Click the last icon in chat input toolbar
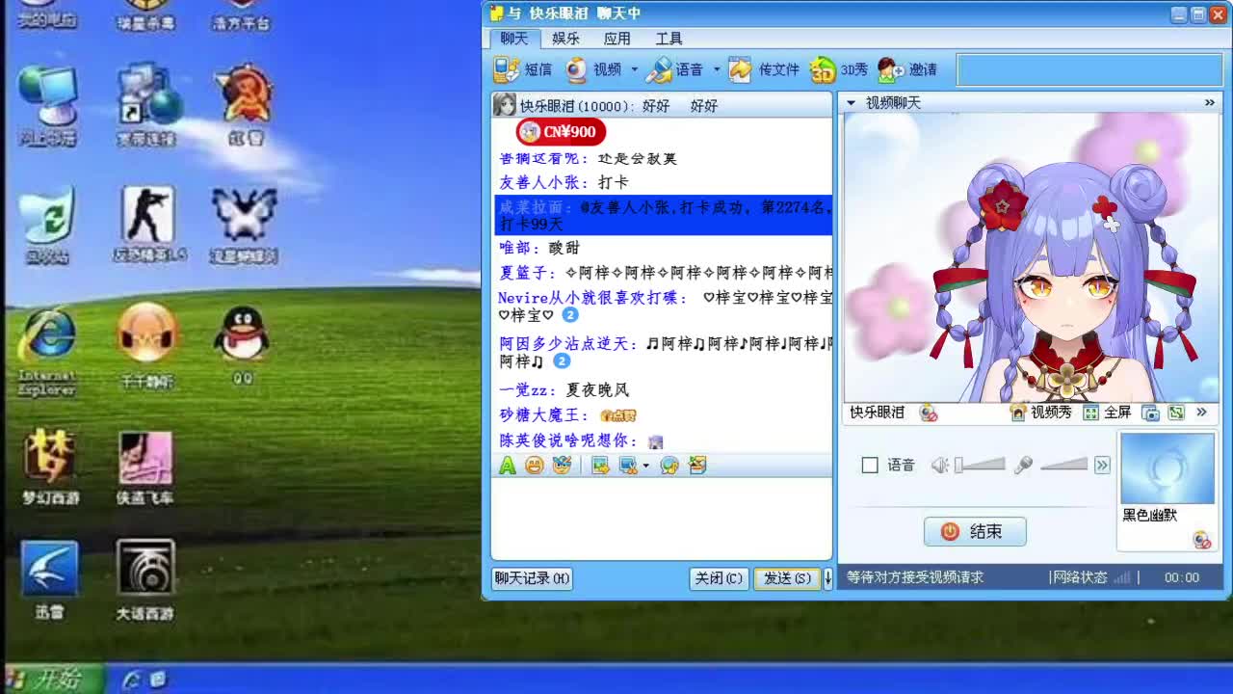The image size is (1233, 694). (697, 466)
